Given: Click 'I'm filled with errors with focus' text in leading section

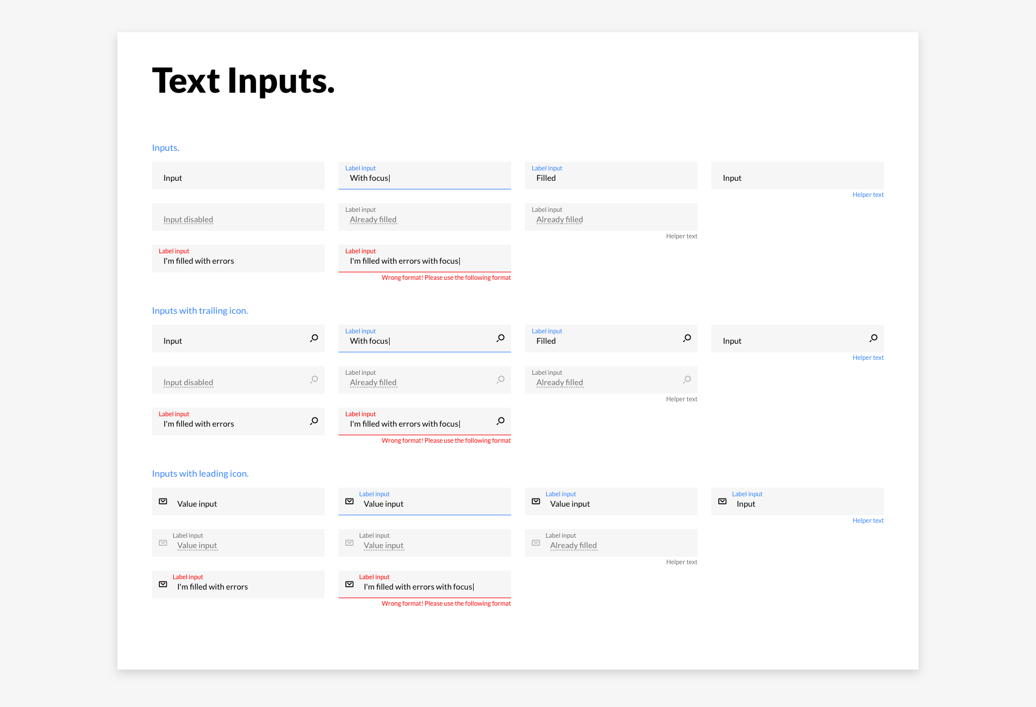Looking at the screenshot, I should click(x=419, y=587).
